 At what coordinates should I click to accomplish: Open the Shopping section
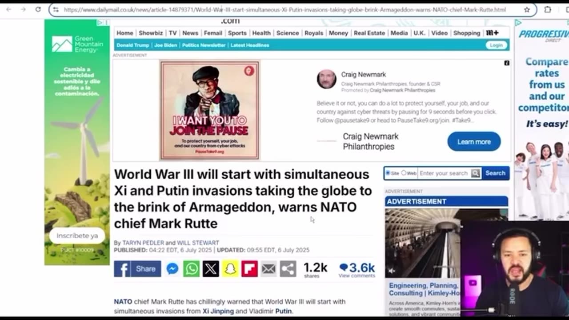pyautogui.click(x=467, y=33)
